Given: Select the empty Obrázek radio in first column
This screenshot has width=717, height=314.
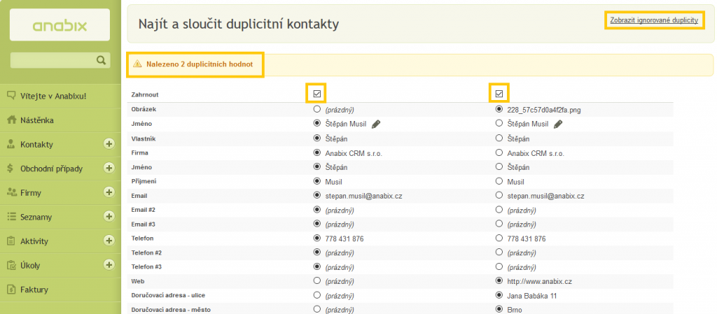Looking at the screenshot, I should (x=318, y=109).
